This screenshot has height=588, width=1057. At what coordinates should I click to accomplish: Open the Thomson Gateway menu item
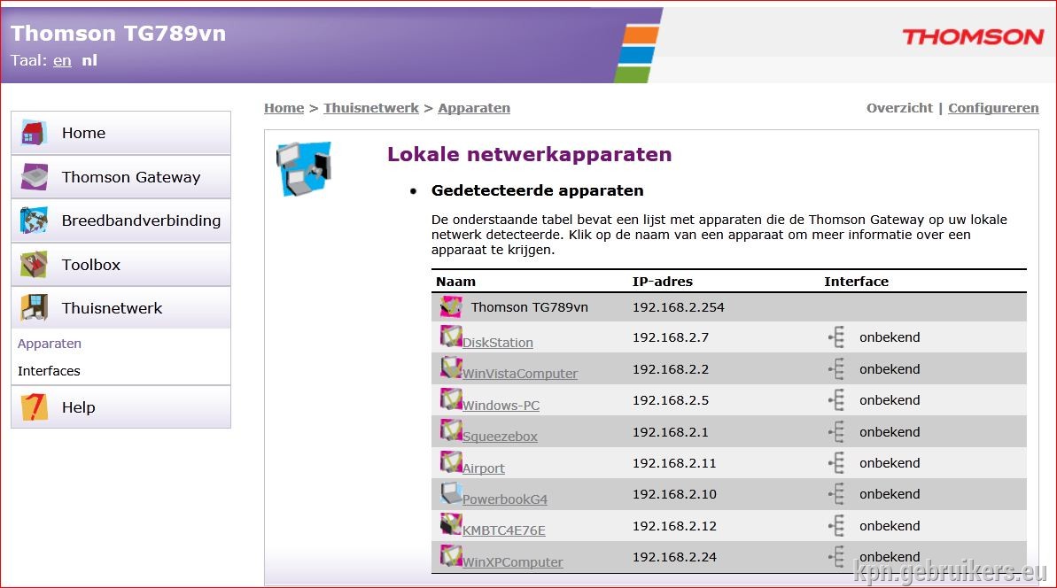click(x=120, y=176)
